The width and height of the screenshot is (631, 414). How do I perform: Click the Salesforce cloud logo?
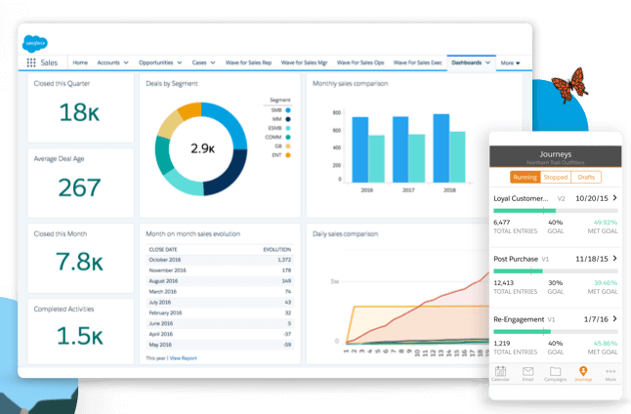coord(35,44)
